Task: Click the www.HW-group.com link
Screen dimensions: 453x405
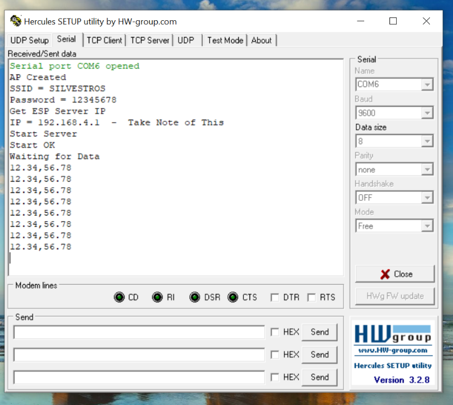Action: tap(393, 350)
